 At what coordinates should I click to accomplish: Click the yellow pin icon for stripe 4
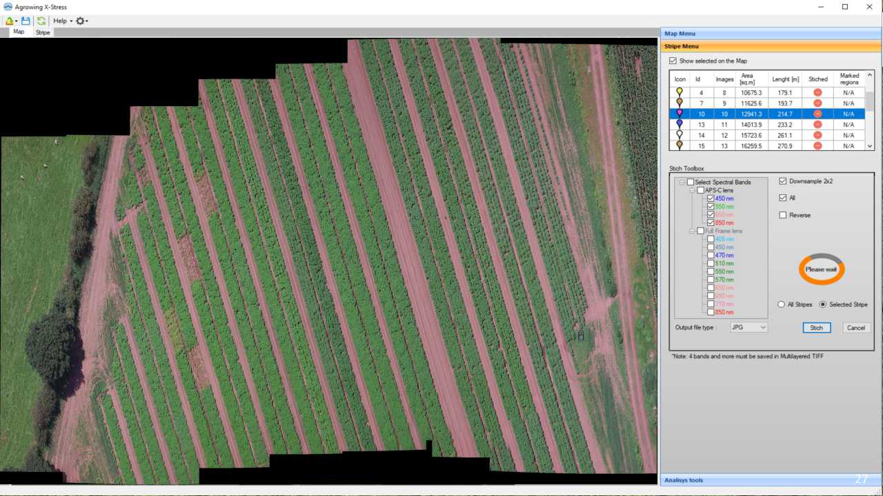(x=679, y=92)
